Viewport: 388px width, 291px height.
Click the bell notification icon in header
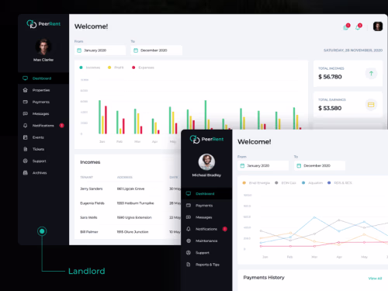tap(358, 27)
